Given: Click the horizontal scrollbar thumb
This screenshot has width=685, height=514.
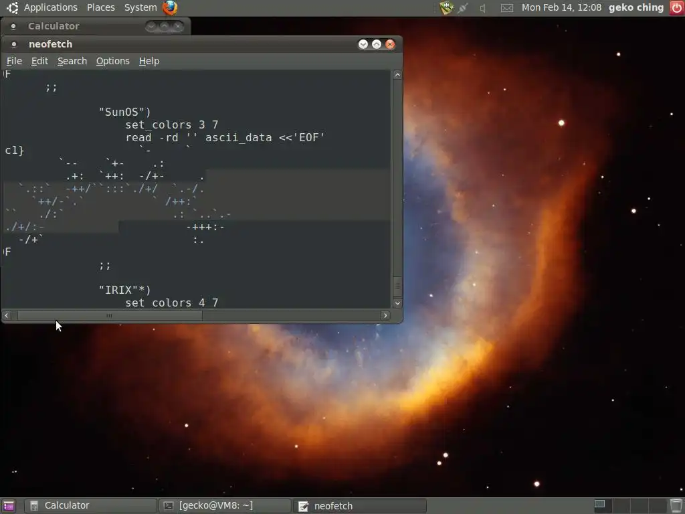Looking at the screenshot, I should click(109, 316).
